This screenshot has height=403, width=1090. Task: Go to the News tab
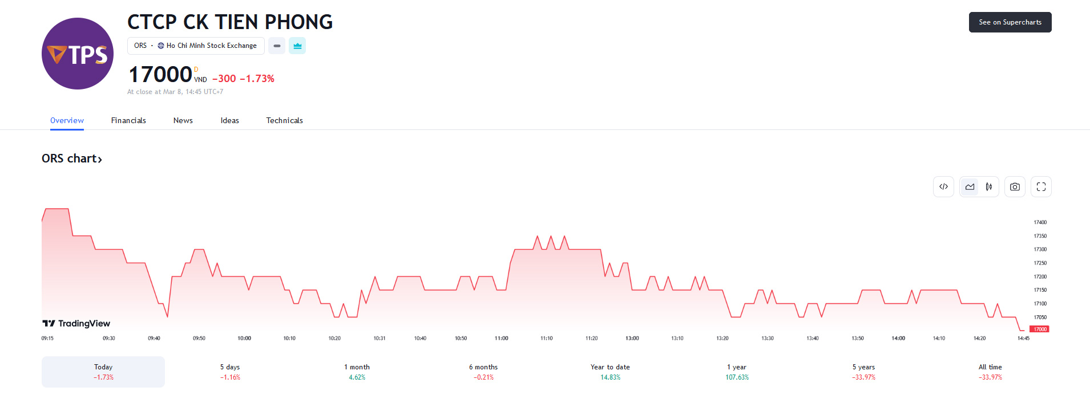tap(183, 120)
